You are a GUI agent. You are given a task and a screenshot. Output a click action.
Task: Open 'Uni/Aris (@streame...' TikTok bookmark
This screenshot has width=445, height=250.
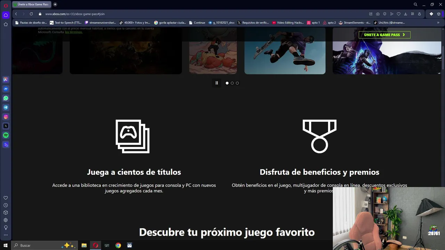389,23
